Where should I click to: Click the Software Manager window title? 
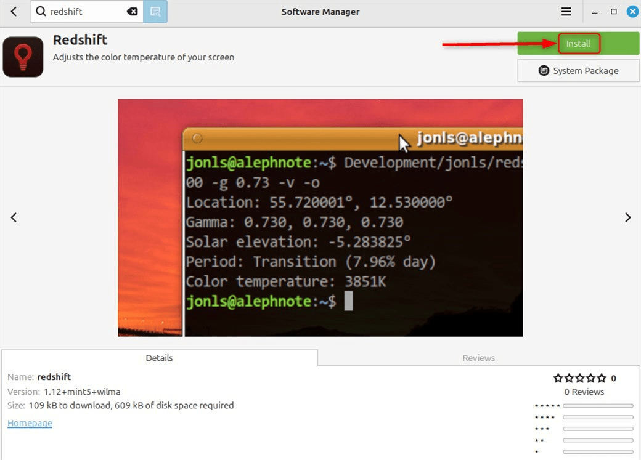[320, 12]
